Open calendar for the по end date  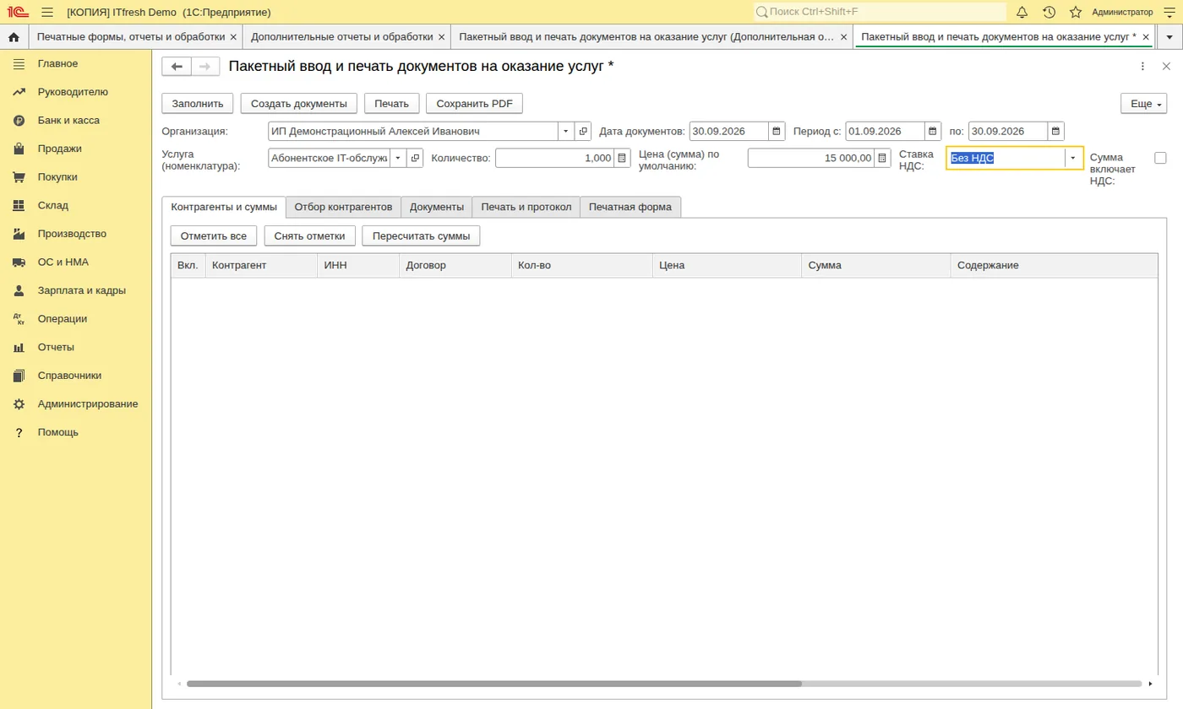pyautogui.click(x=1055, y=132)
